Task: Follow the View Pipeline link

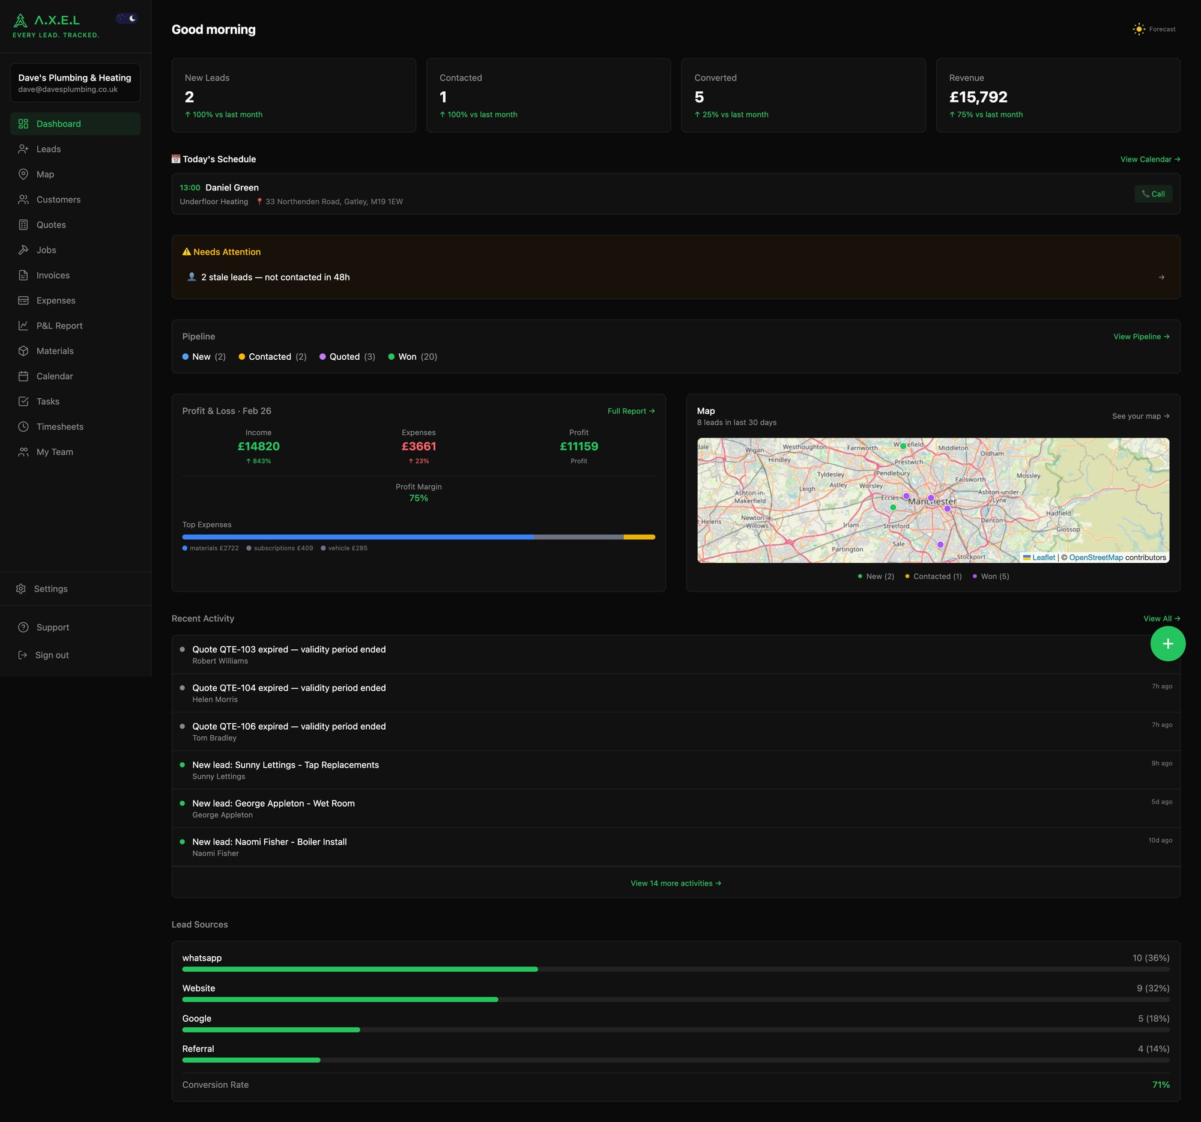Action: pos(1141,336)
